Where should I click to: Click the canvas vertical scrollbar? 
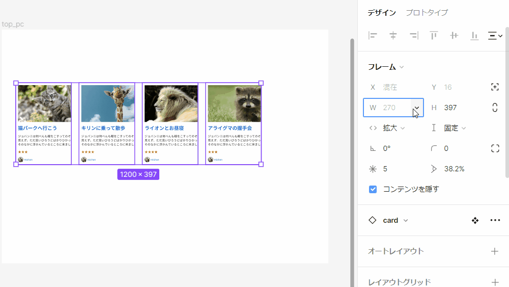[352, 163]
